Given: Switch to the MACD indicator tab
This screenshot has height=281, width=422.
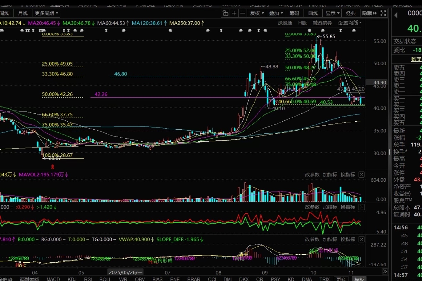Looking at the screenshot, I should (x=53, y=279).
